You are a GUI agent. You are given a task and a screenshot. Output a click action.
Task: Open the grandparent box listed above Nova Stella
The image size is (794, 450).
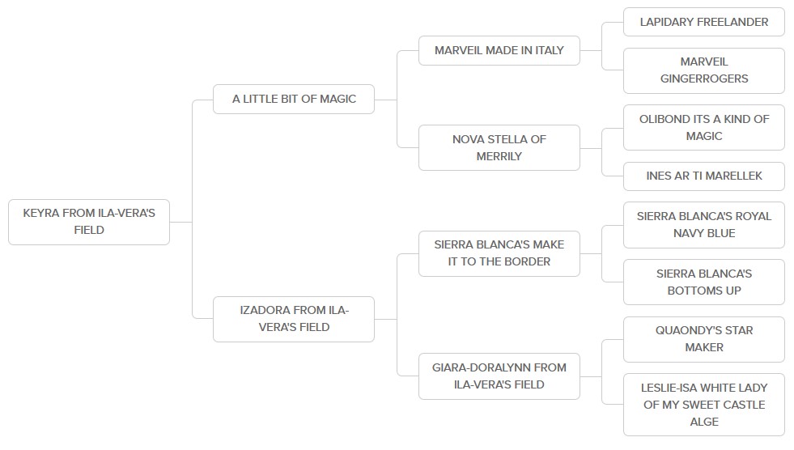499,50
